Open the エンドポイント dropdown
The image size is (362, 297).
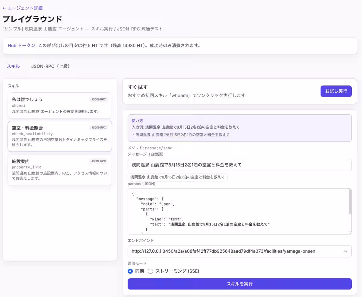point(240,251)
